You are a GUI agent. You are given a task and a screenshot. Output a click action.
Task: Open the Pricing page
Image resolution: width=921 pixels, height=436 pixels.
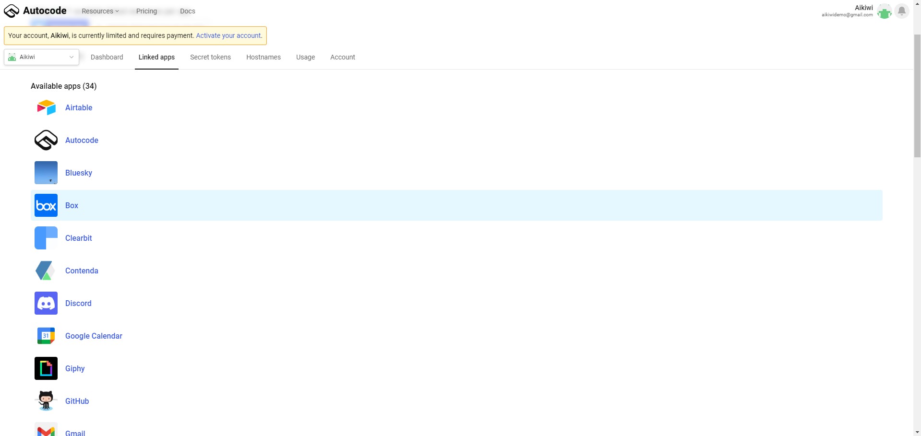tap(146, 11)
